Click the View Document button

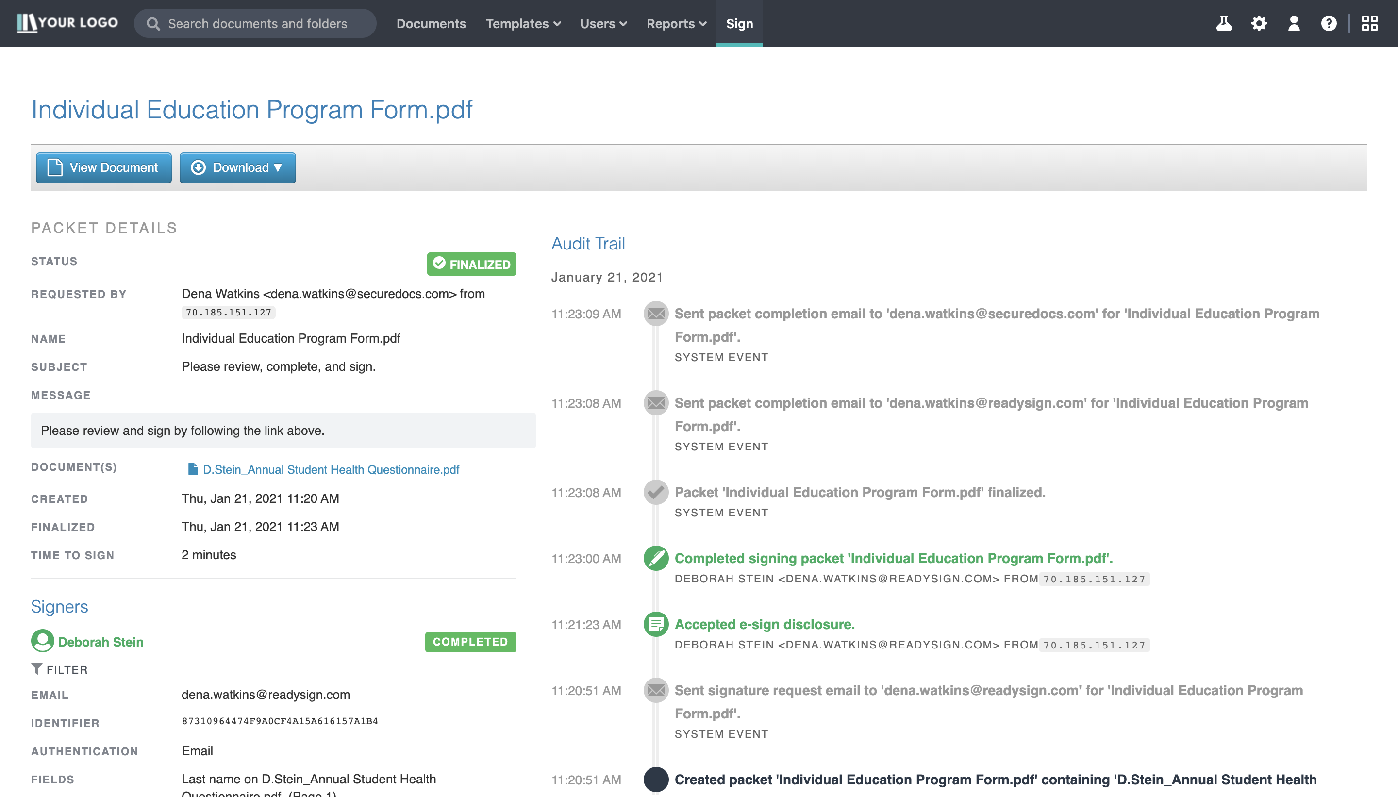(x=103, y=167)
